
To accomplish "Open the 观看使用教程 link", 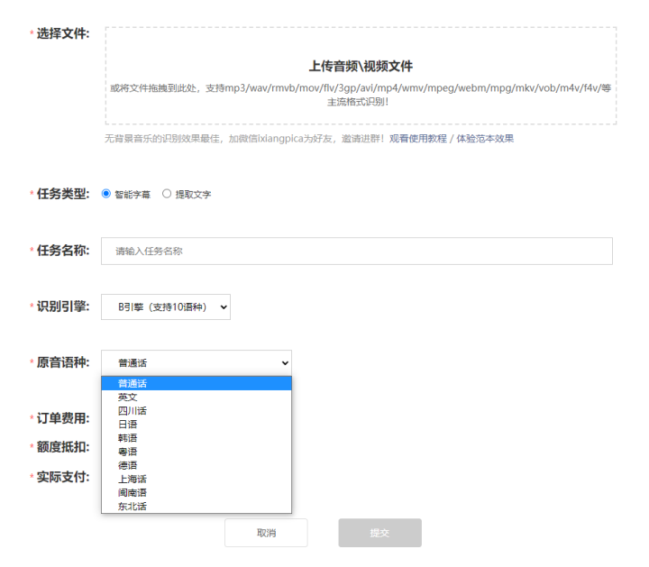I will tap(418, 139).
